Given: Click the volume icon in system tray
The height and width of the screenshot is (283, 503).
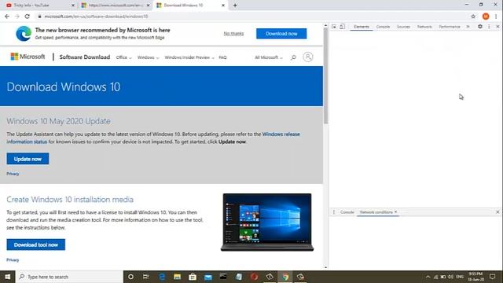Looking at the screenshot, I should [450, 277].
